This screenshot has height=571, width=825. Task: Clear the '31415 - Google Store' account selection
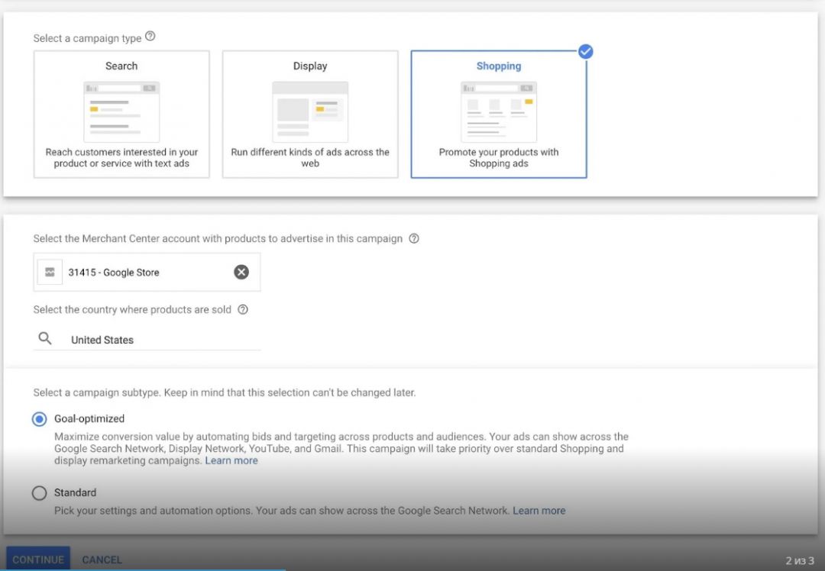click(x=241, y=272)
